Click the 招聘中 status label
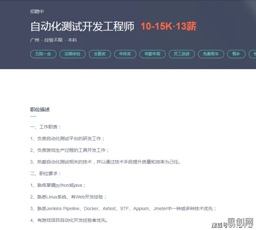256x230 pixels. [x=37, y=12]
